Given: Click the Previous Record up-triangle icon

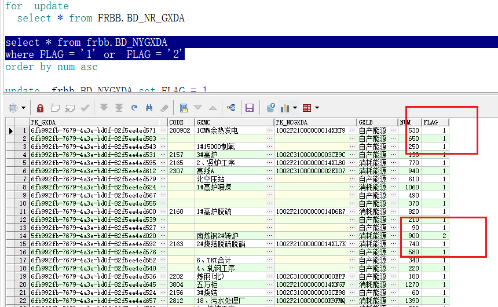Looking at the screenshot, I should [213, 108].
